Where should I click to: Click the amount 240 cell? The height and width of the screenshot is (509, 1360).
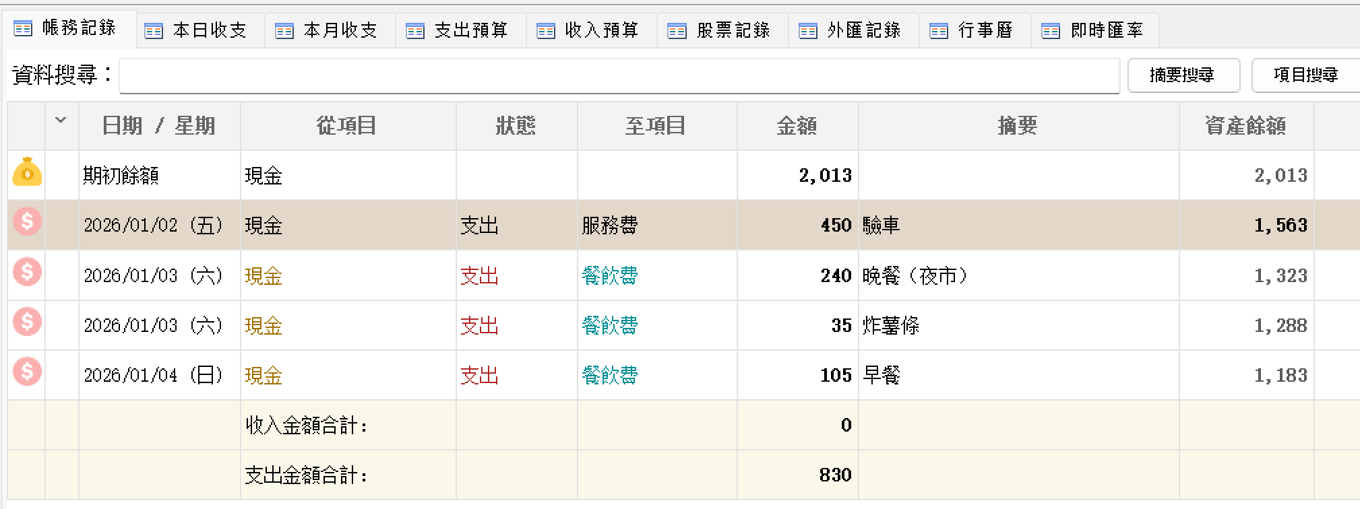coord(798,275)
